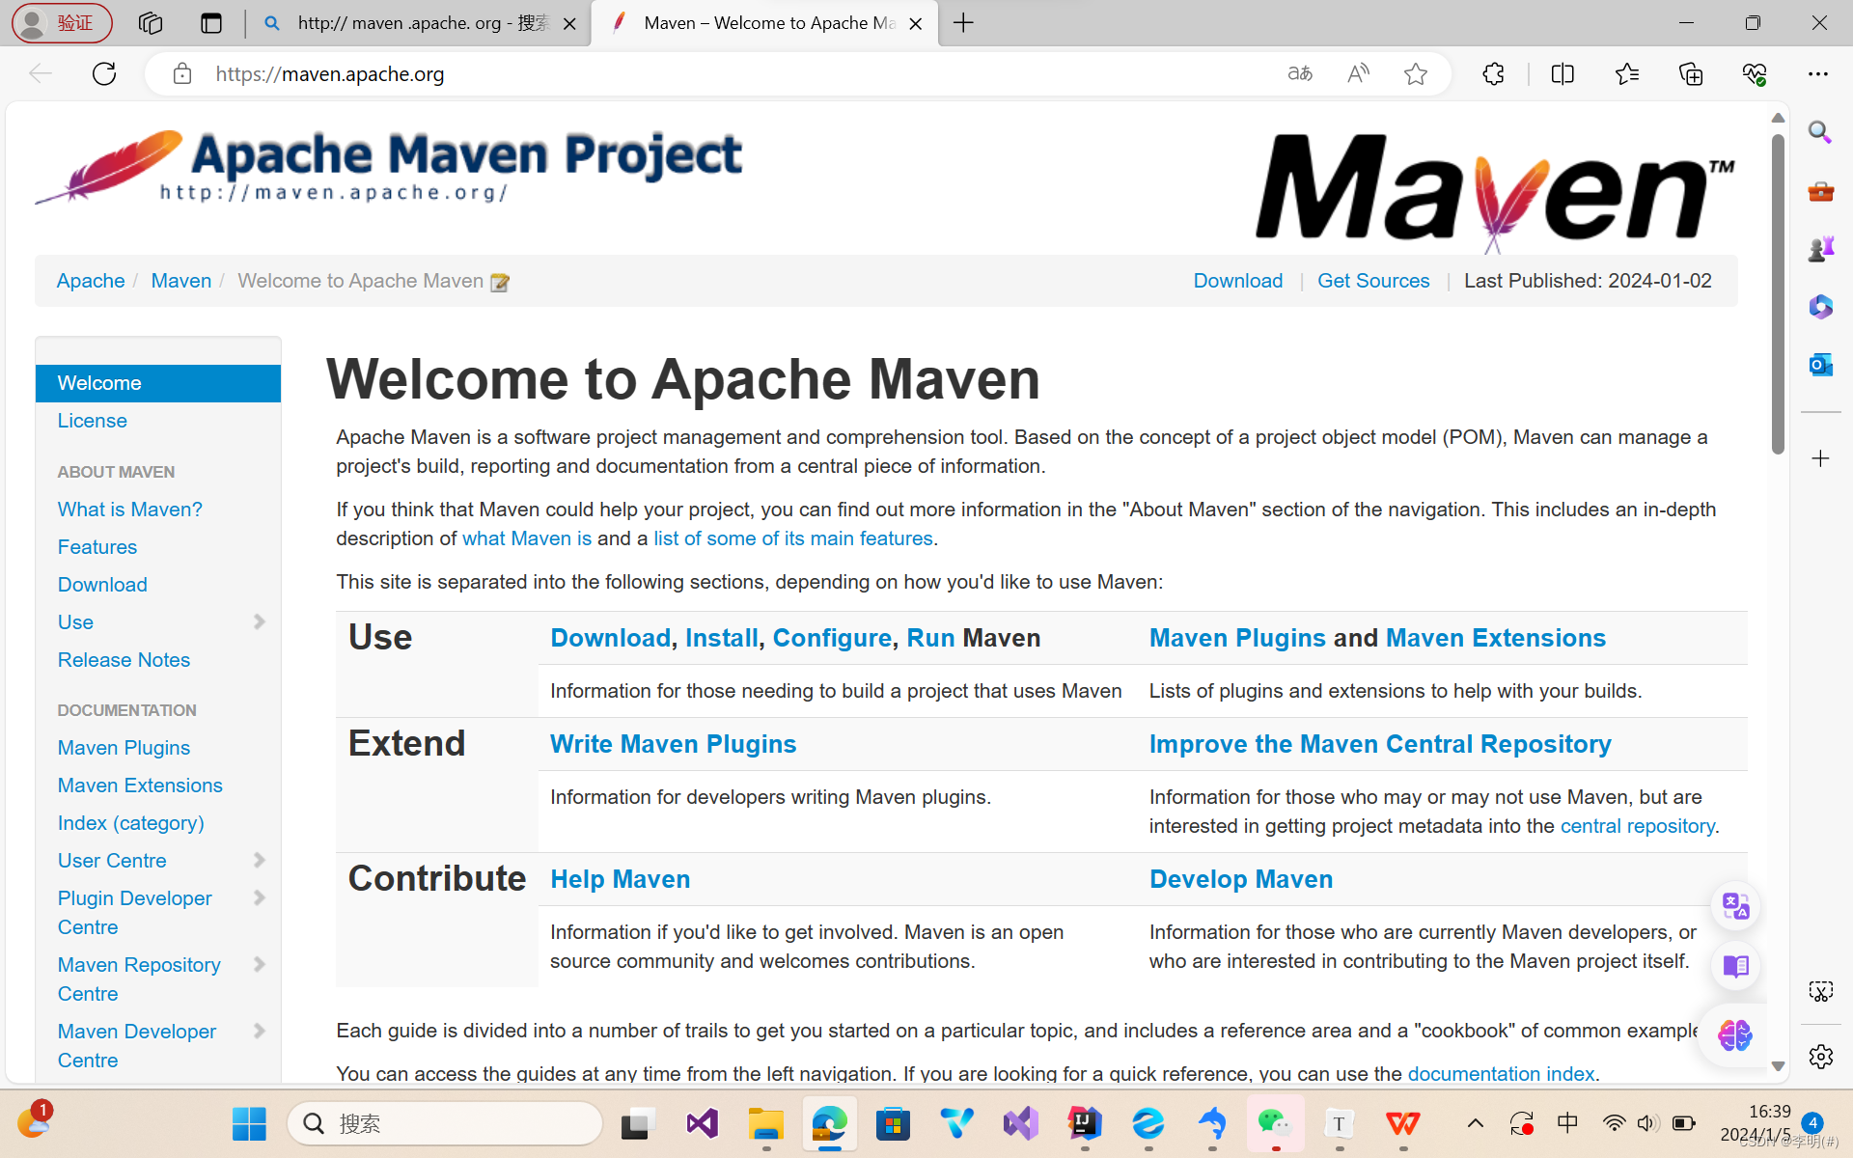This screenshot has width=1853, height=1158.
Task: Expand the Maven Developer Centre chevron
Action: (x=259, y=1031)
